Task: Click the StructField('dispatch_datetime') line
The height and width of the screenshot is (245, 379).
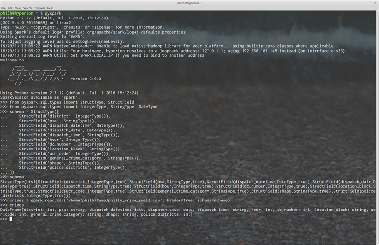Action: coord(72,125)
